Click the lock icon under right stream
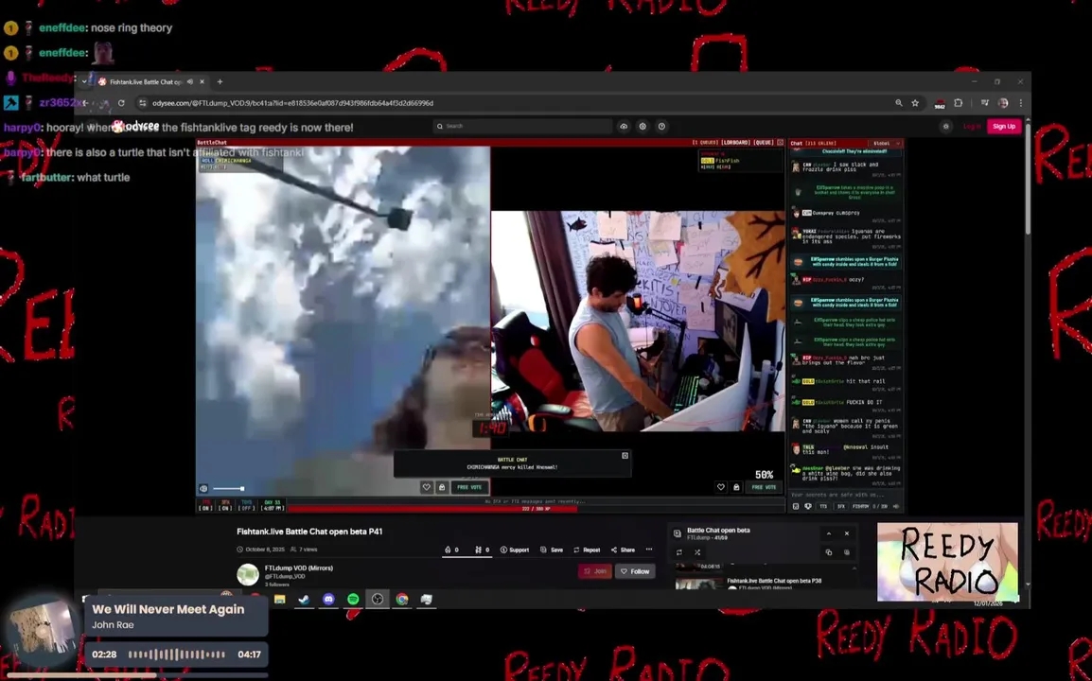 point(736,487)
